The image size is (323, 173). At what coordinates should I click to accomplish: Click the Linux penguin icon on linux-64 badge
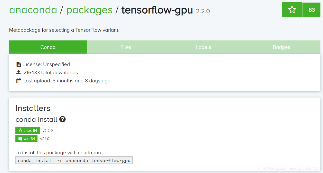pyautogui.click(x=20, y=131)
